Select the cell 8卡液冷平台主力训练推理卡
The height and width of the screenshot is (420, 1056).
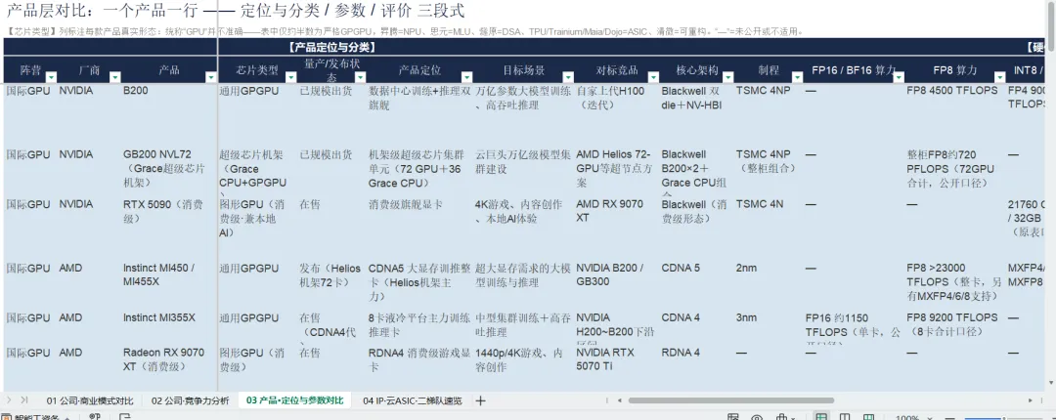click(419, 324)
